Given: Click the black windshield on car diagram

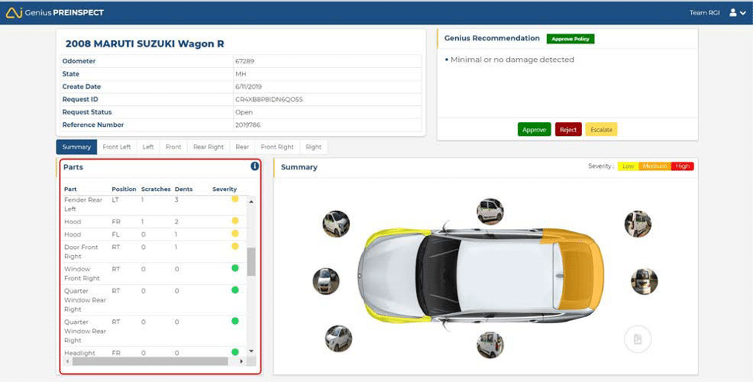Looking at the screenshot, I should point(436,276).
